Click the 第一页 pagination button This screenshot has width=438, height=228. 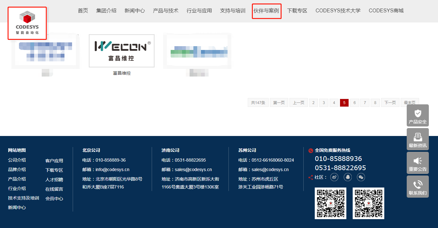[279, 102]
